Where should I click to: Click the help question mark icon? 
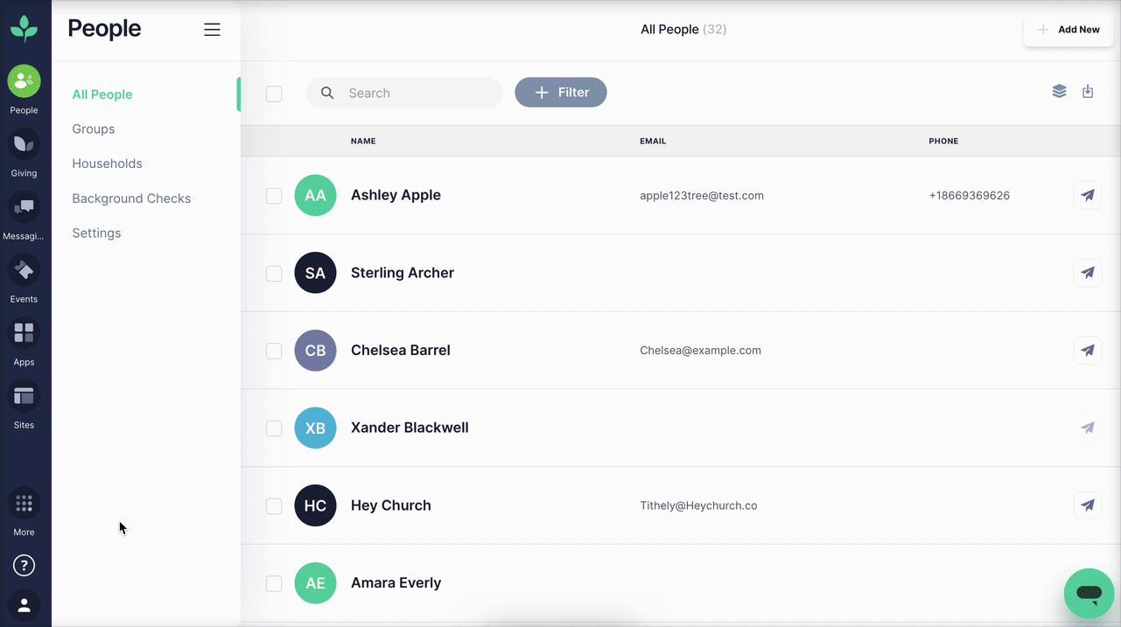24,566
